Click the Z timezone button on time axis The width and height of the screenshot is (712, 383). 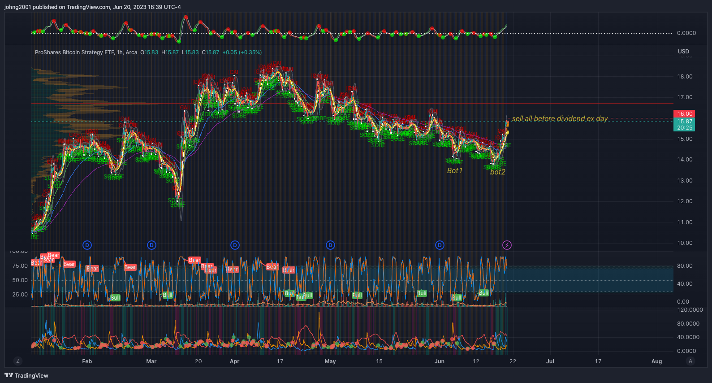18,361
